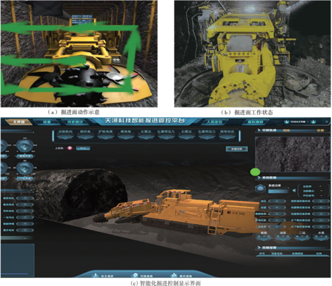
Task: Click the autonomous tunneling icon in bottom bar
Action: [x=95, y=275]
